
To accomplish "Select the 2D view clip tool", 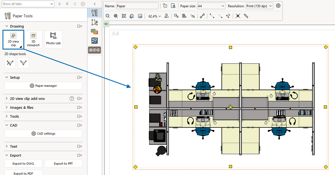I will [x=13, y=40].
